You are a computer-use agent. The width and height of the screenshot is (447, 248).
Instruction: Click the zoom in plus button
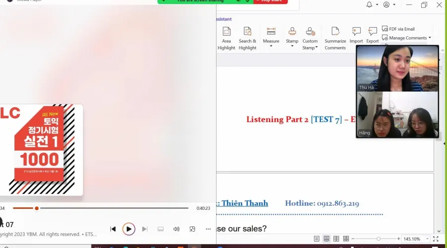[x=398, y=239]
